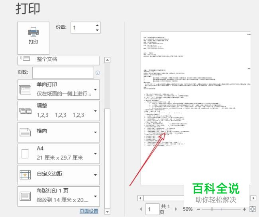
Task: Click the custom margins star icon
Action: click(x=25, y=175)
